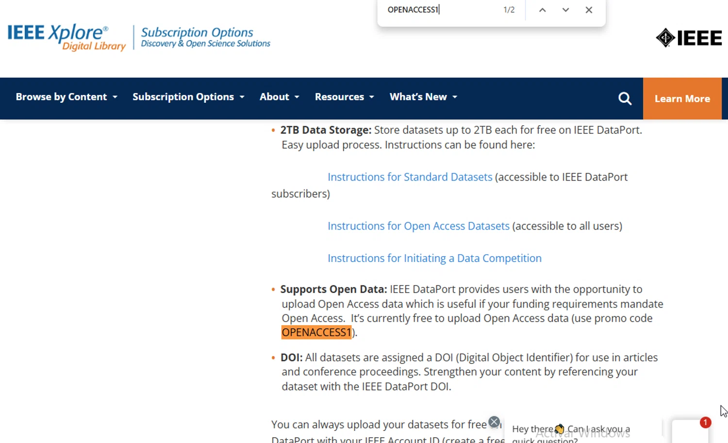Close the find-in-page bar
Image resolution: width=728 pixels, height=443 pixels.
589,10
